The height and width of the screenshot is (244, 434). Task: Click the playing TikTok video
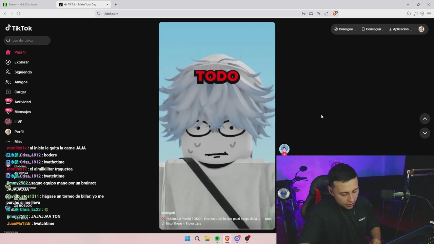click(x=217, y=125)
